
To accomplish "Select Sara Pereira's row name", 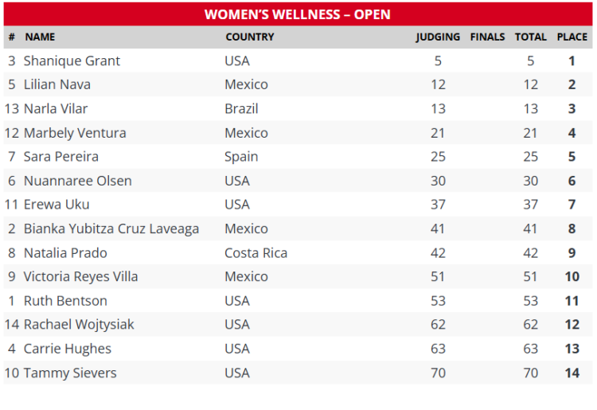I will tap(61, 157).
